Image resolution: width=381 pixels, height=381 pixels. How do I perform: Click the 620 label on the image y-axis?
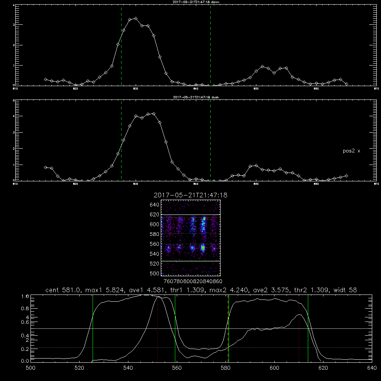tap(155, 215)
